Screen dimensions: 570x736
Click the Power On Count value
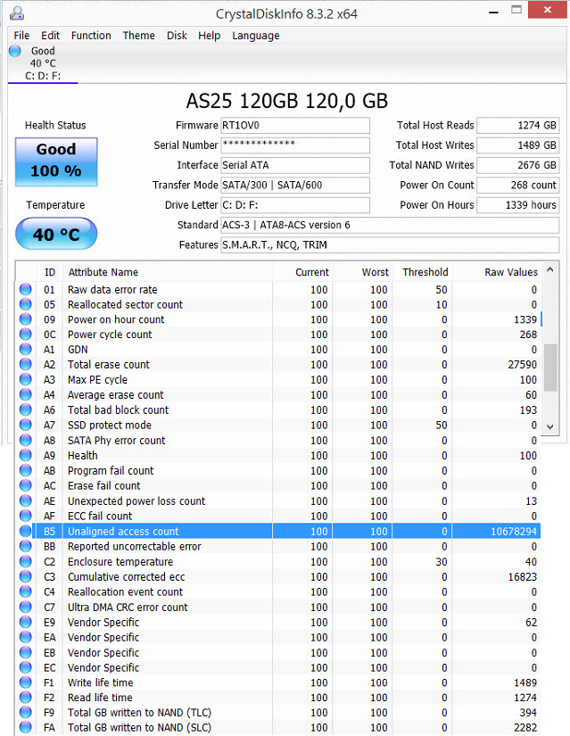click(518, 185)
